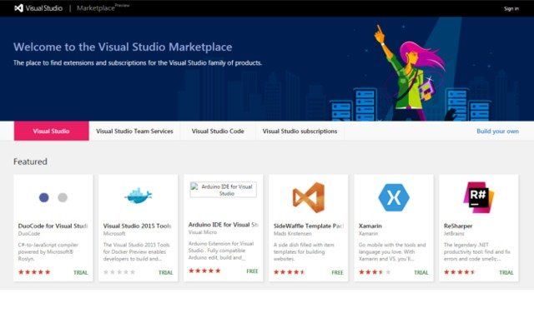The height and width of the screenshot is (333, 534).
Task: Click the DuoCode five-star rating
Action: (34, 272)
